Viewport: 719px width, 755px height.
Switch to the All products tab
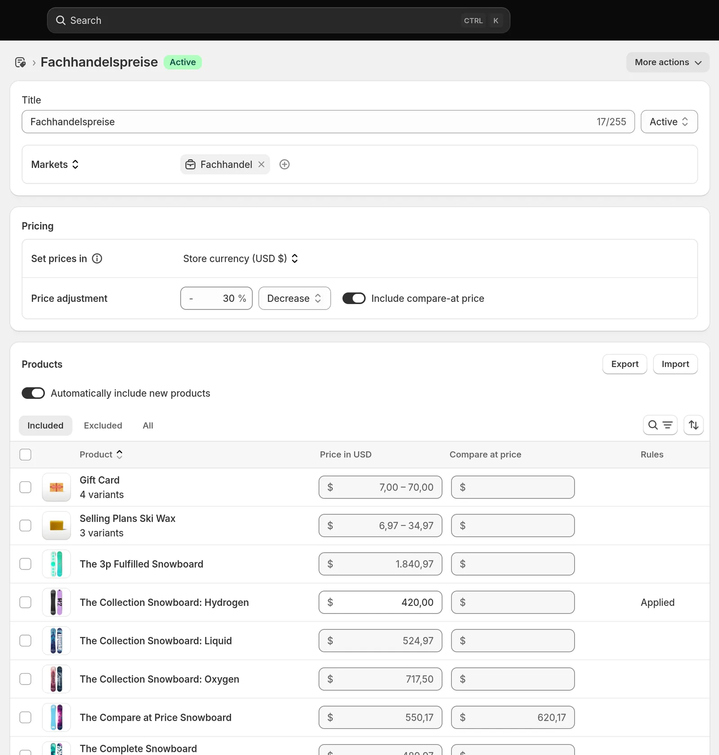(x=148, y=425)
